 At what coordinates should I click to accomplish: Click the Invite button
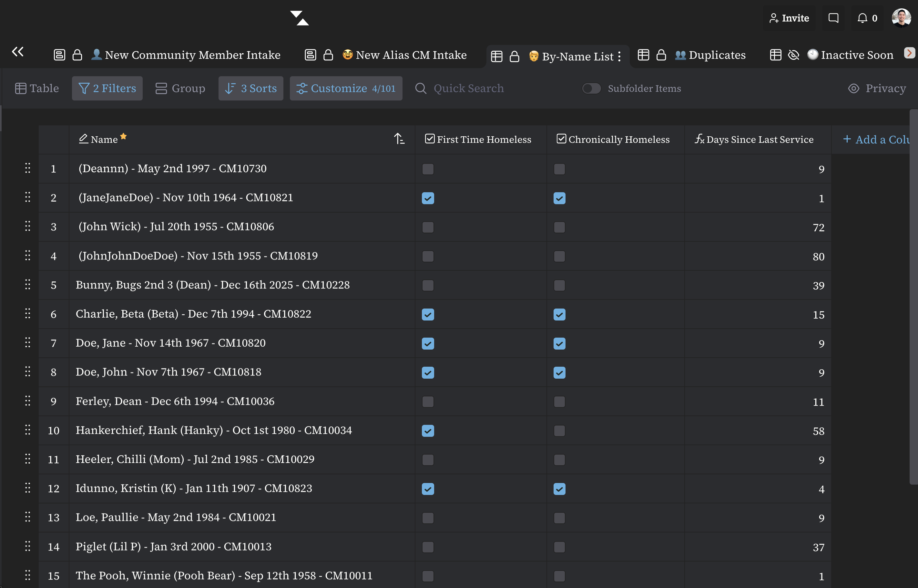point(789,18)
